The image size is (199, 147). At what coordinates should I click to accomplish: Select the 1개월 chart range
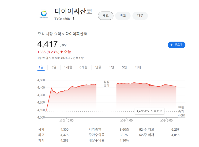pos(68,67)
